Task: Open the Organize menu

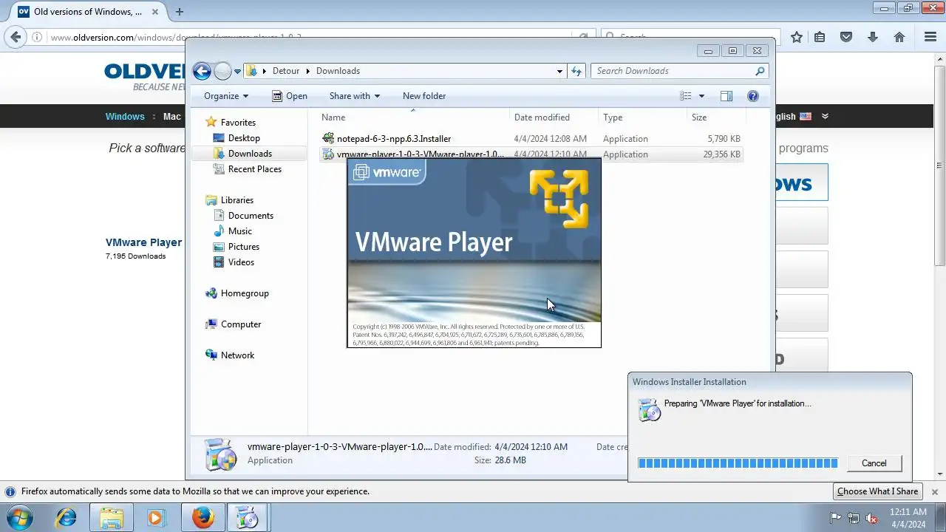Action: click(x=226, y=96)
